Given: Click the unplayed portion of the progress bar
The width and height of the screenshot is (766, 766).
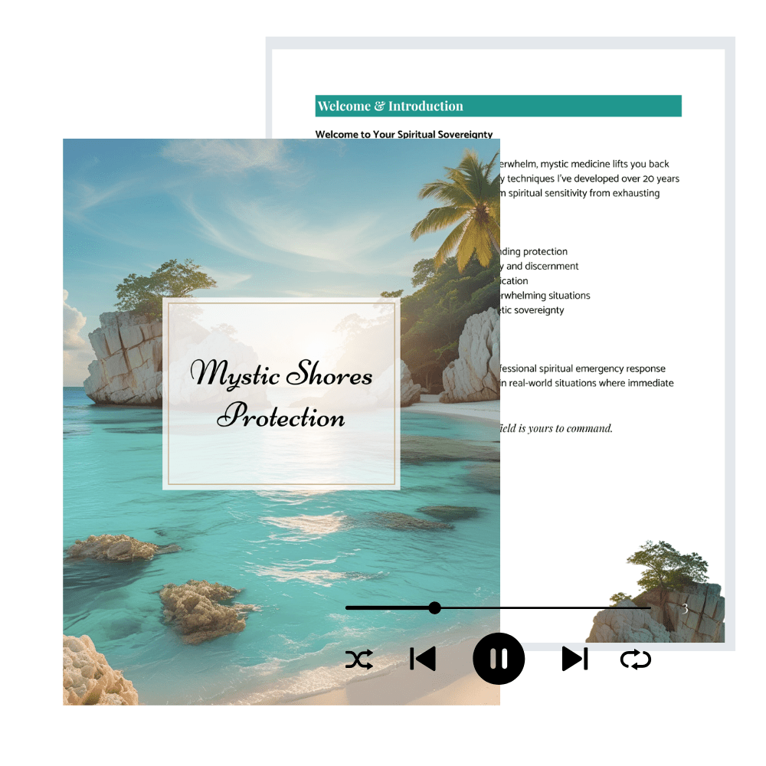Looking at the screenshot, I should 544,608.
